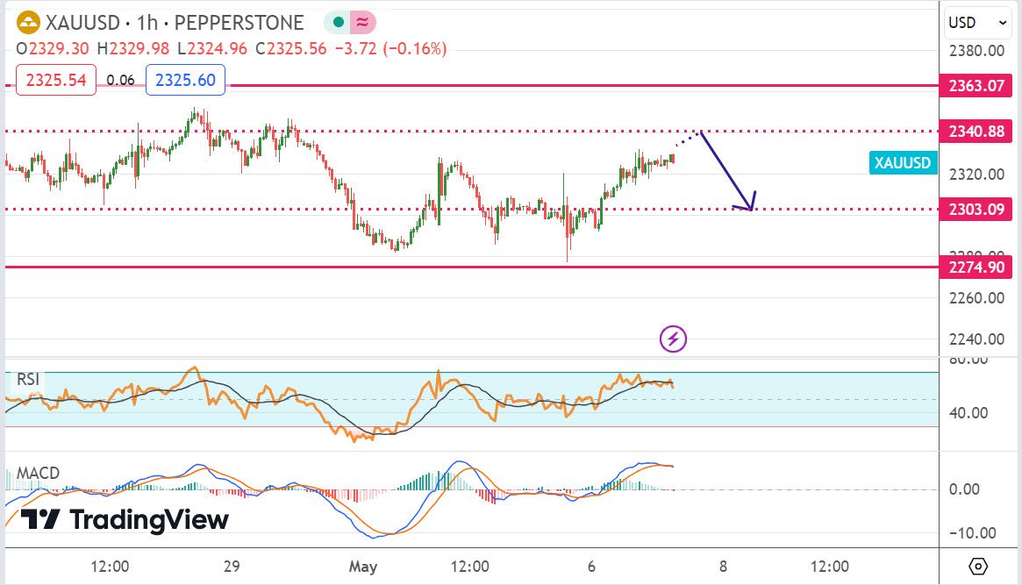1022x585 pixels.
Task: Select the MACD indicator label
Action: pos(37,474)
